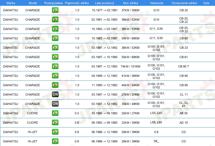Image resolution: width=215 pixels, height=146 pixels.
Task: Click the Model column header
Action: (33, 3)
